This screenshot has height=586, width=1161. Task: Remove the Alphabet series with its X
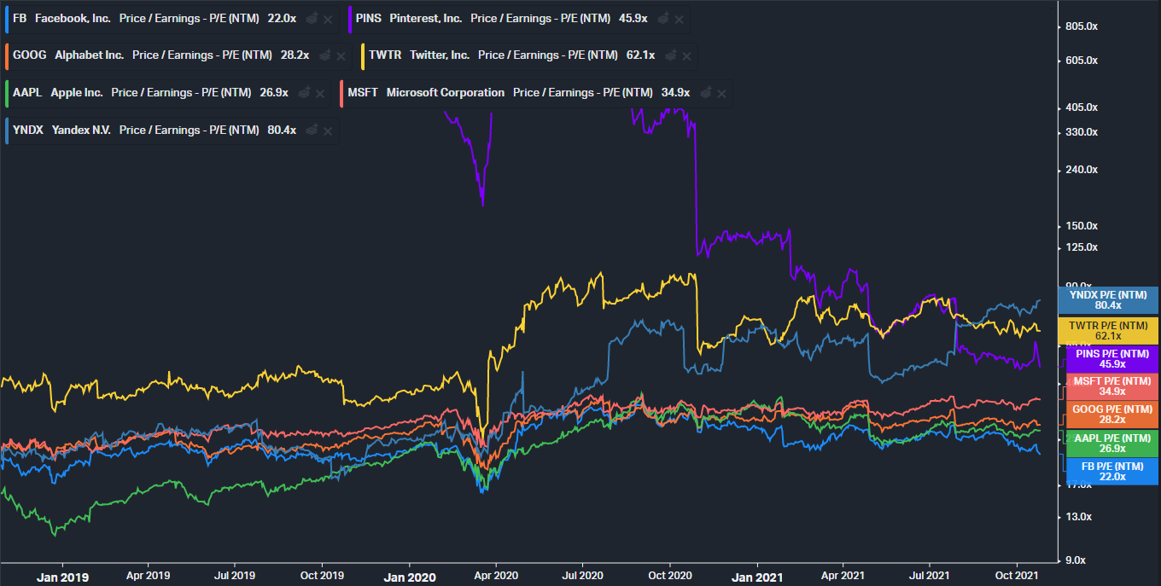[x=341, y=56]
